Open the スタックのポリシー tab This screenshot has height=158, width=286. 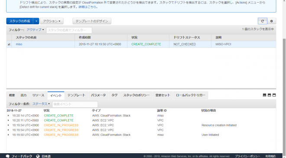pyautogui.click(x=136, y=95)
